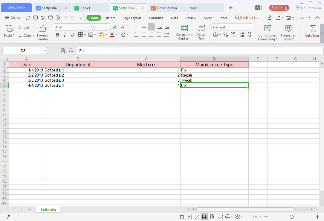This screenshot has height=221, width=324.
Task: Align text right
Action: click(x=151, y=34)
